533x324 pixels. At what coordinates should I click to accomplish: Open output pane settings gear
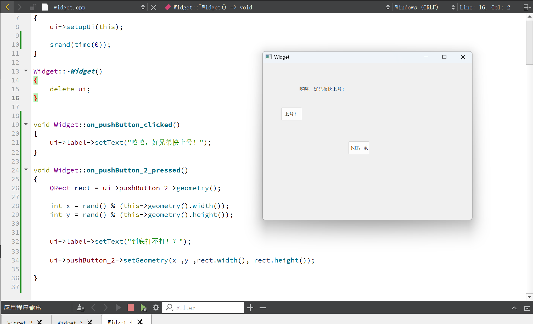(x=156, y=308)
